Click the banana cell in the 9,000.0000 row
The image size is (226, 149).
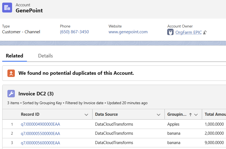tap(174, 143)
